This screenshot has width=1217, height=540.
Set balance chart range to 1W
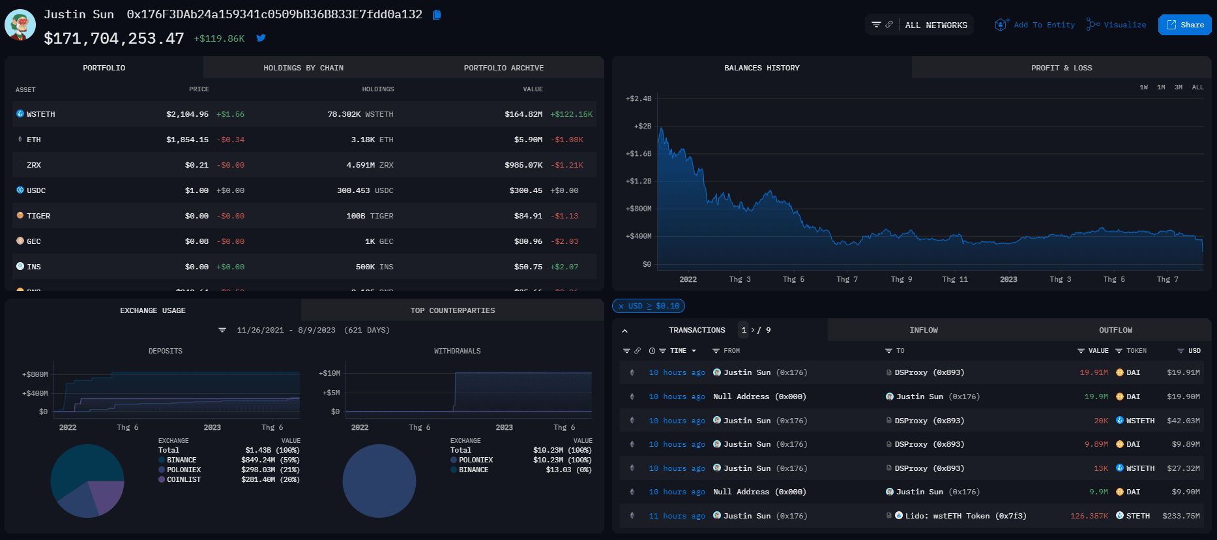(x=1143, y=87)
